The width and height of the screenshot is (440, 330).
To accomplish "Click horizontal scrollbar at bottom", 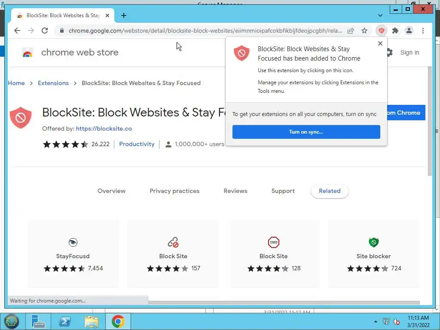I will [284, 303].
